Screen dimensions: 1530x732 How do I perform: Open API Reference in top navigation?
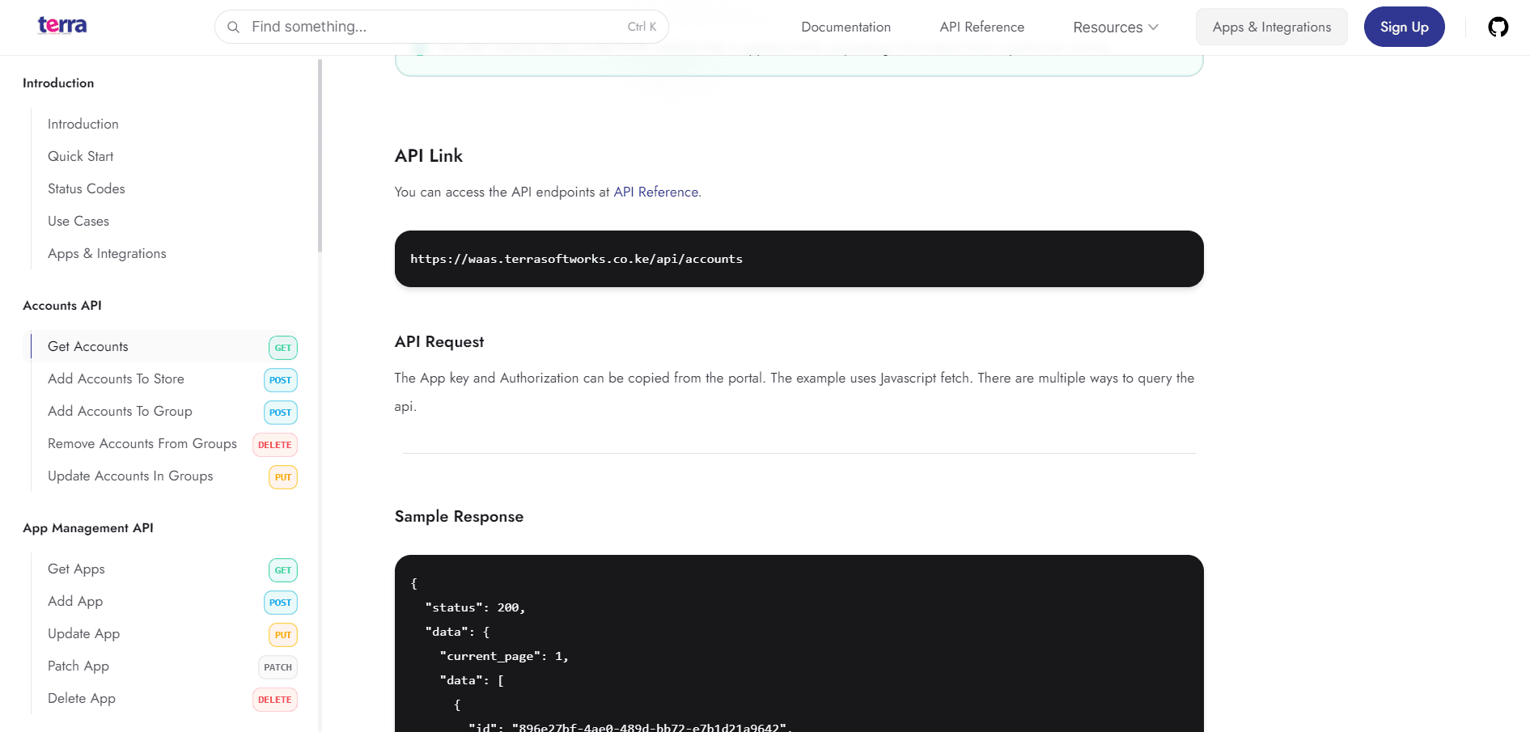981,28
